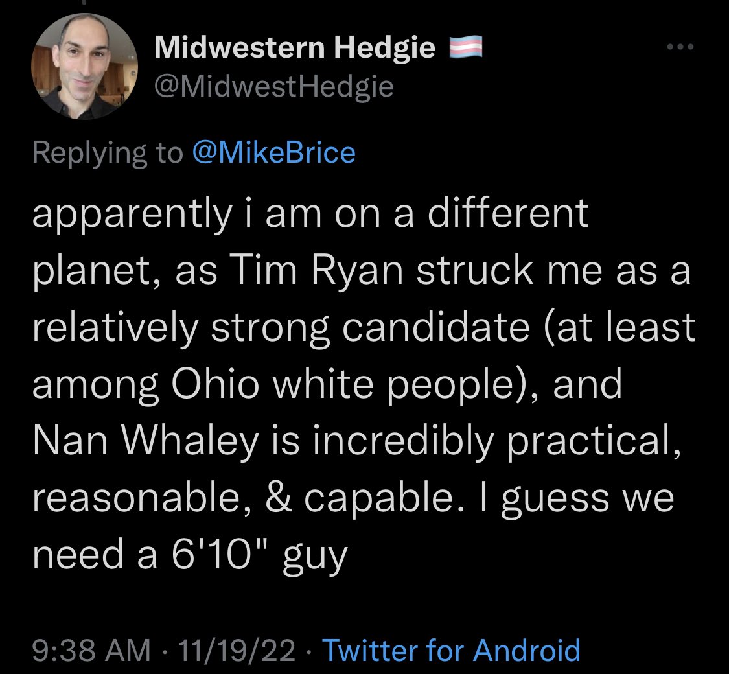The width and height of the screenshot is (729, 674).
Task: Click the "6'10"" text in the tweet
Action: pos(213,555)
